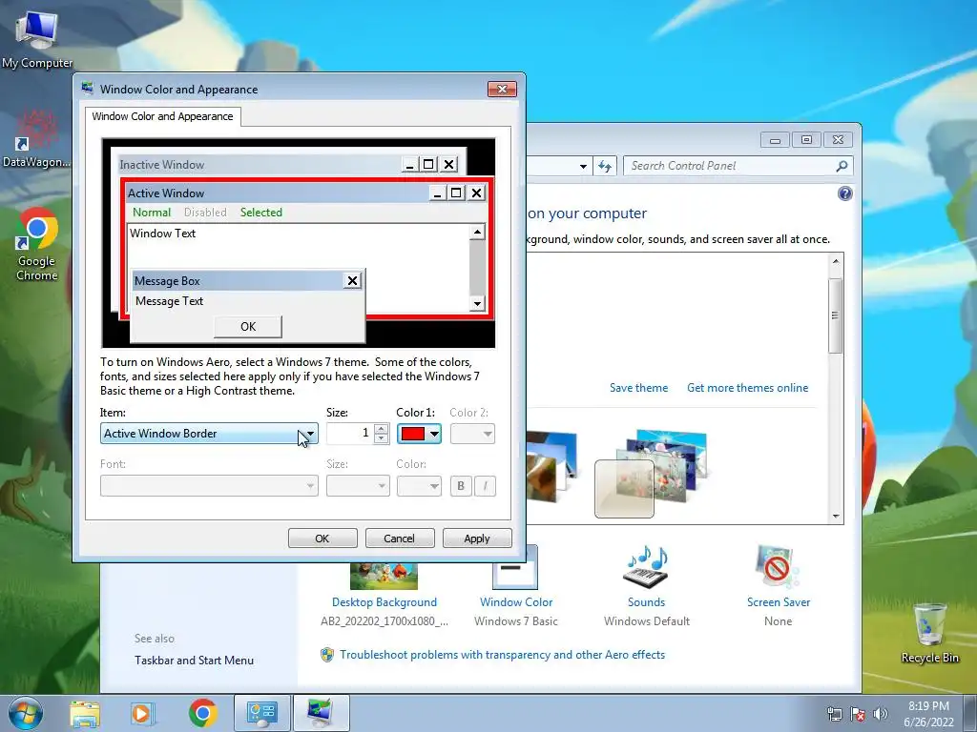This screenshot has height=732, width=977.
Task: Click Selected menu in preview window
Action: (261, 213)
